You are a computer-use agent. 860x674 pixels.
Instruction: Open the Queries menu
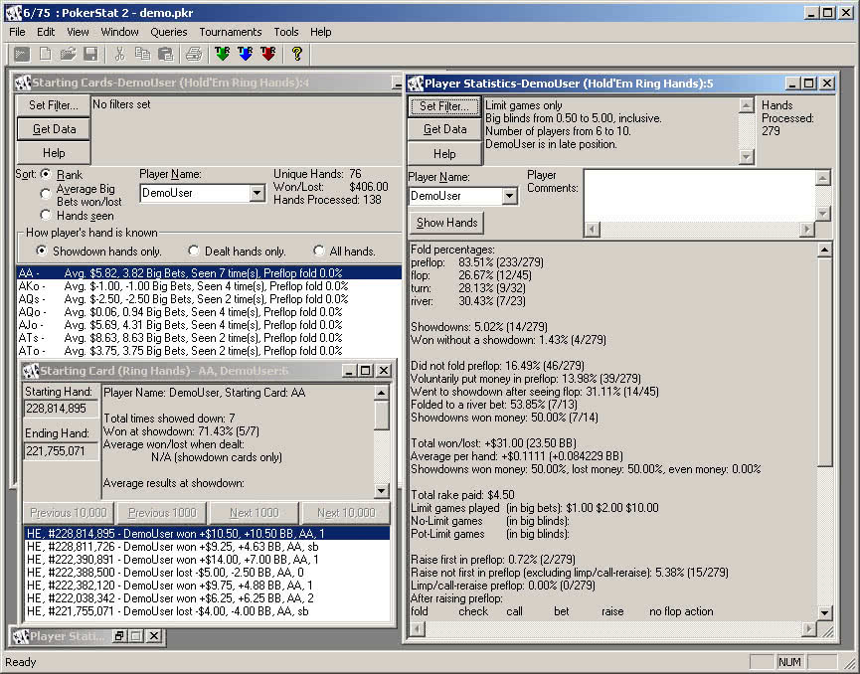[168, 32]
